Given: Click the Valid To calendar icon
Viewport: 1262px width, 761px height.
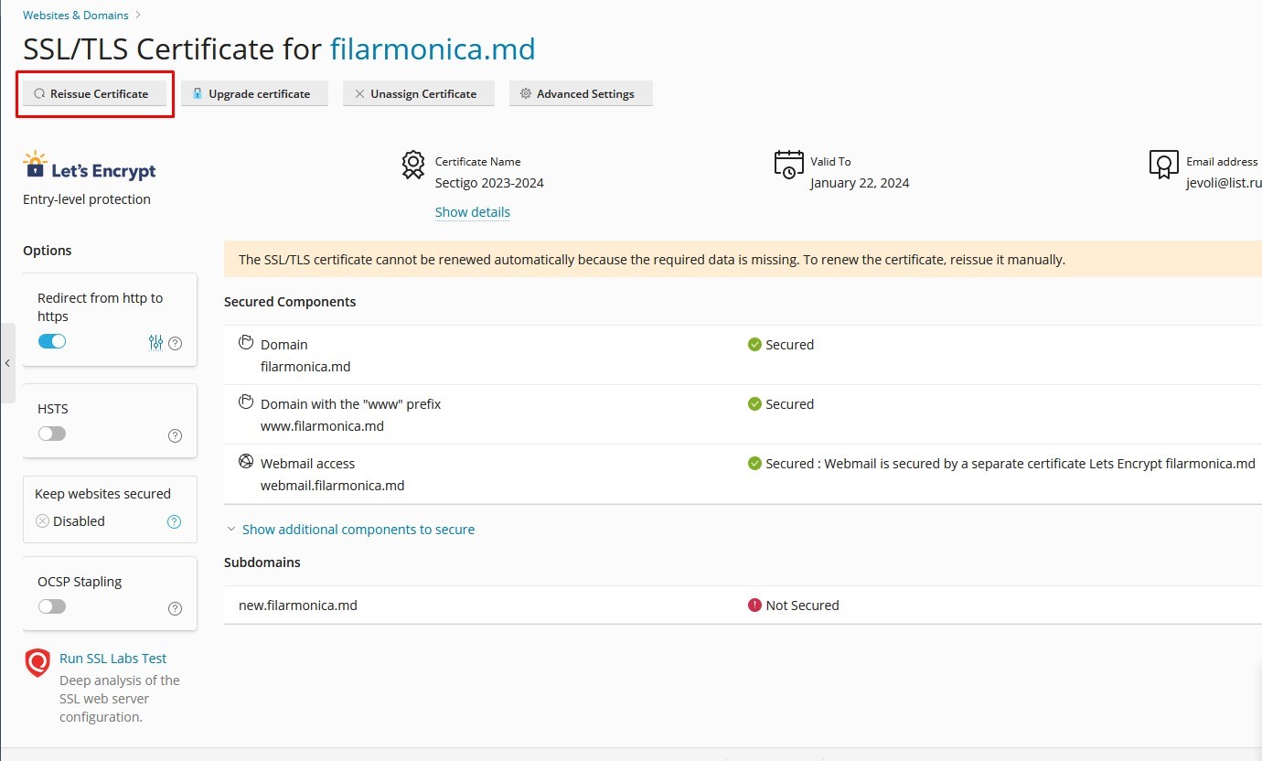Looking at the screenshot, I should tap(788, 165).
